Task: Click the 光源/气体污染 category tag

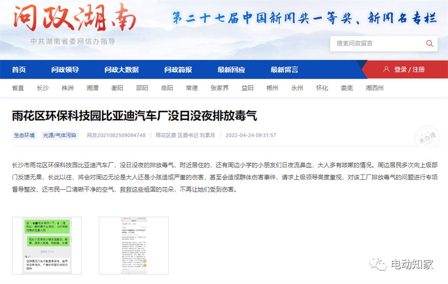Action: (x=60, y=136)
